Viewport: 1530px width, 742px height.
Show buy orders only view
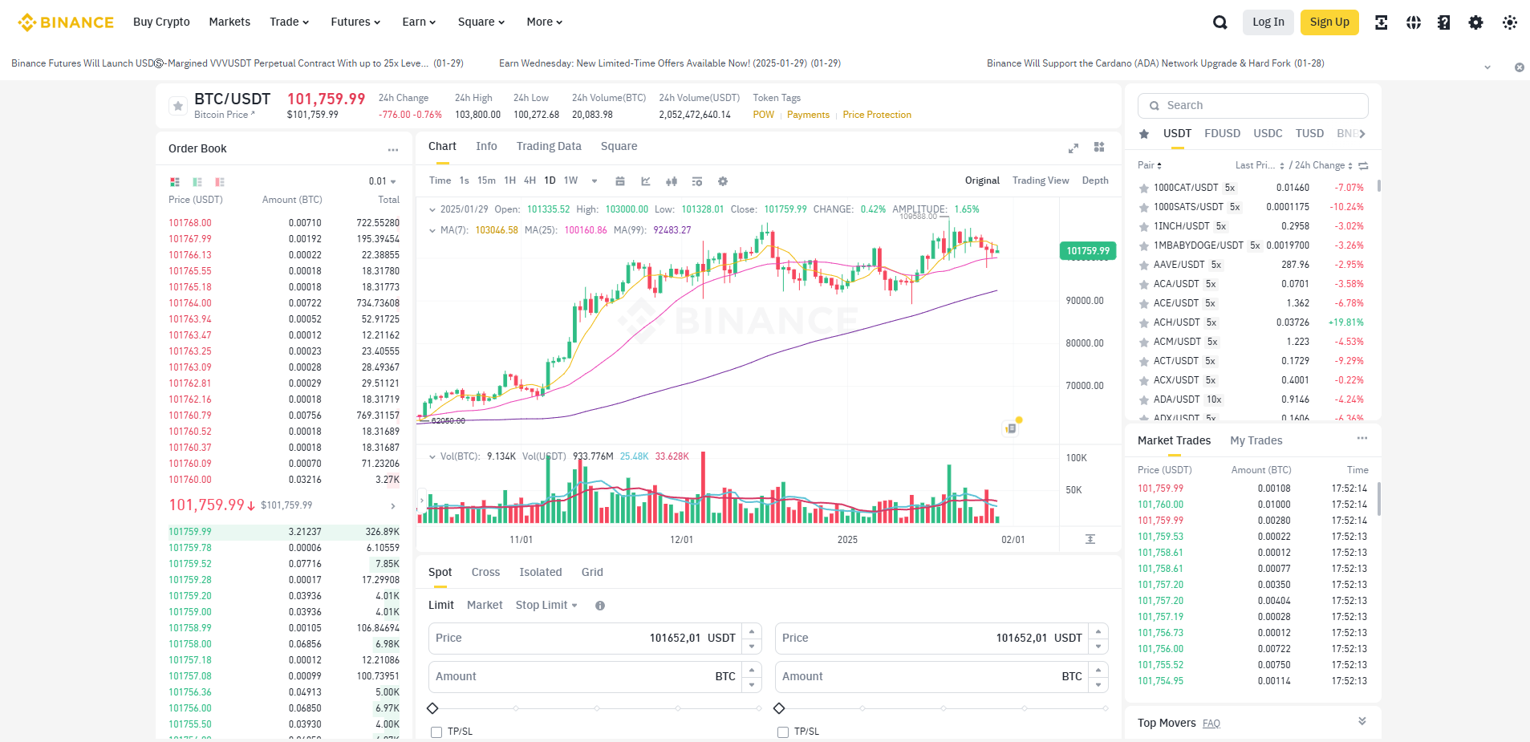coord(197,182)
